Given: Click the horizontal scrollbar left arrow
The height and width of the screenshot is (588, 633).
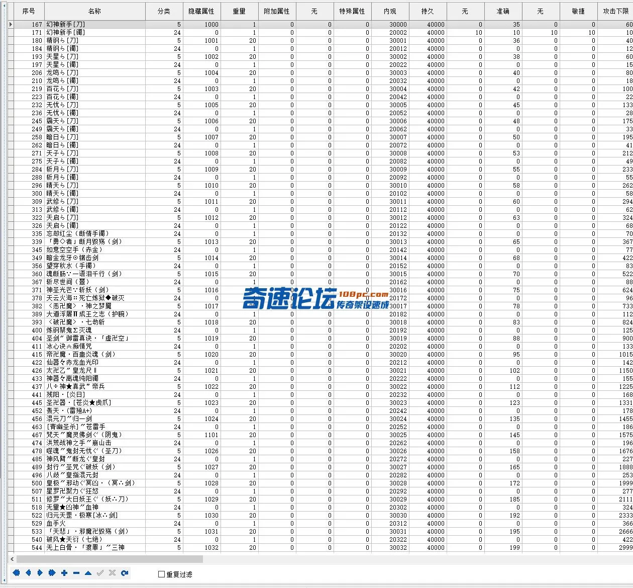Looking at the screenshot, I should [12, 559].
